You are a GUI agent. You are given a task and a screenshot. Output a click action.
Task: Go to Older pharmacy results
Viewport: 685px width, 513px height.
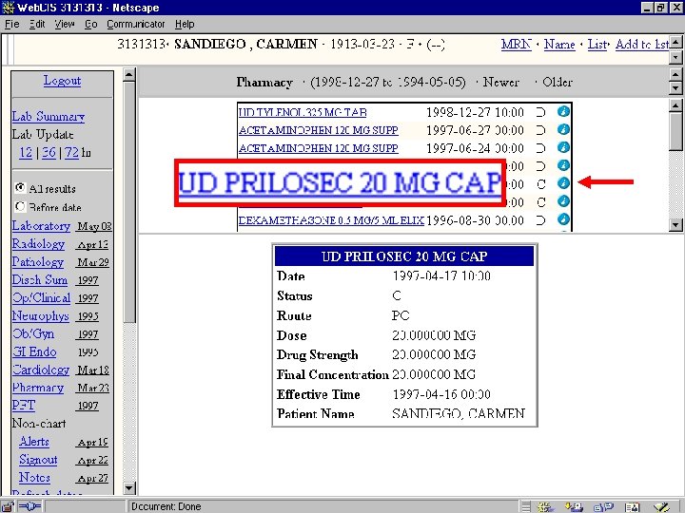[558, 82]
